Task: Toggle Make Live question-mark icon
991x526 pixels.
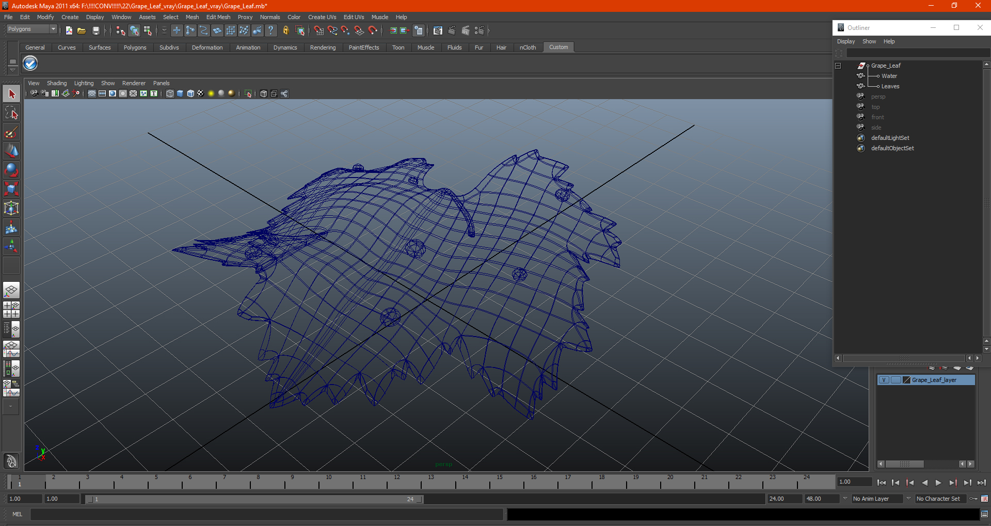Action: click(x=270, y=30)
